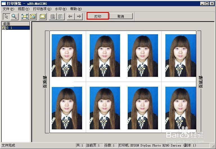Click the page icon beside 页 1

tap(3, 28)
